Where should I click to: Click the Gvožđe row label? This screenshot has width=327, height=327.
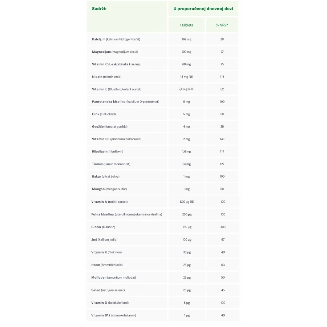[x=110, y=126]
